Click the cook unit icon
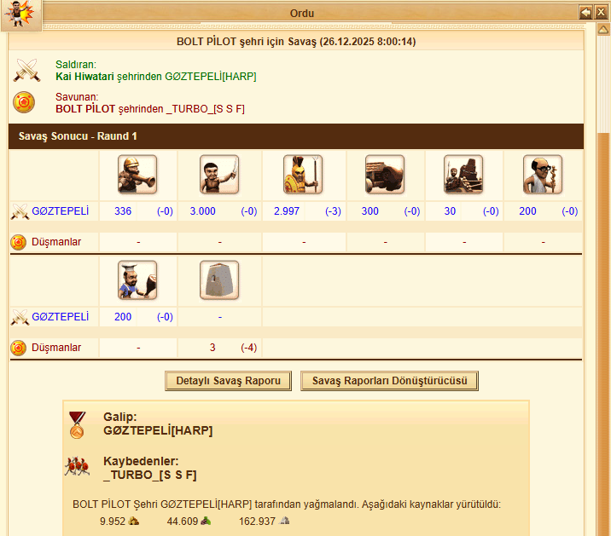This screenshot has height=536, width=611. [137, 280]
